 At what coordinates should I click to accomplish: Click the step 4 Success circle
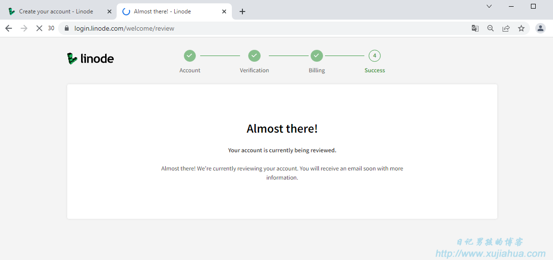(x=374, y=56)
